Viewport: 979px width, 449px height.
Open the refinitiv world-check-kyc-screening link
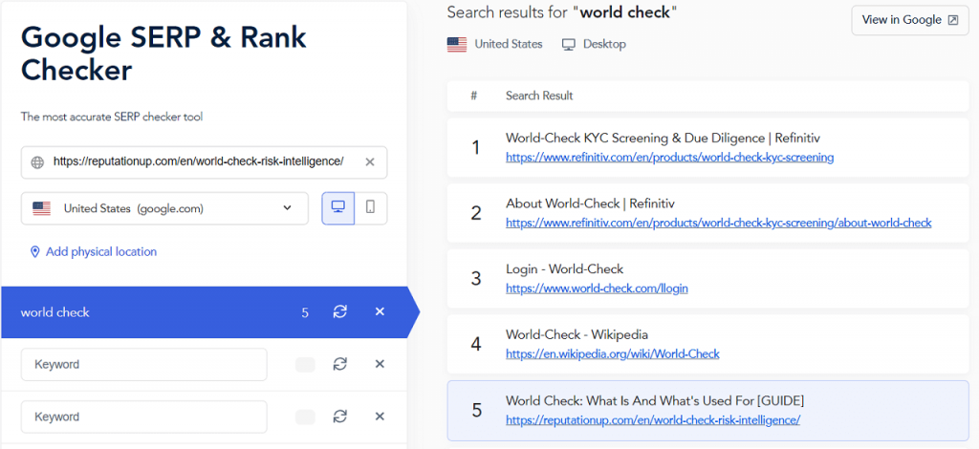click(x=669, y=158)
